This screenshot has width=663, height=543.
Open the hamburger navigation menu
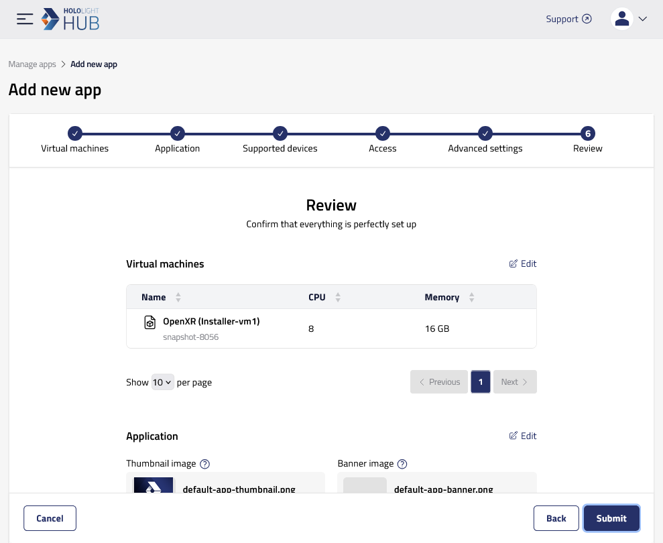(25, 19)
